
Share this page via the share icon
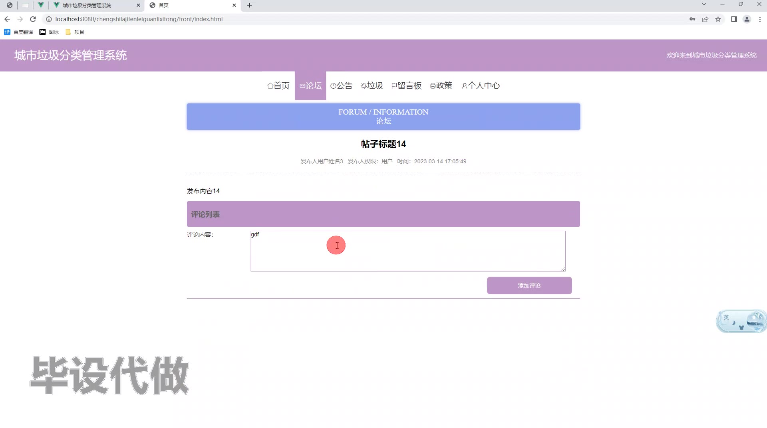tap(705, 19)
